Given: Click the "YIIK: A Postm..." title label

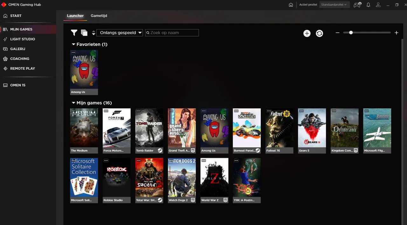Looking at the screenshot, I should 244,200.
